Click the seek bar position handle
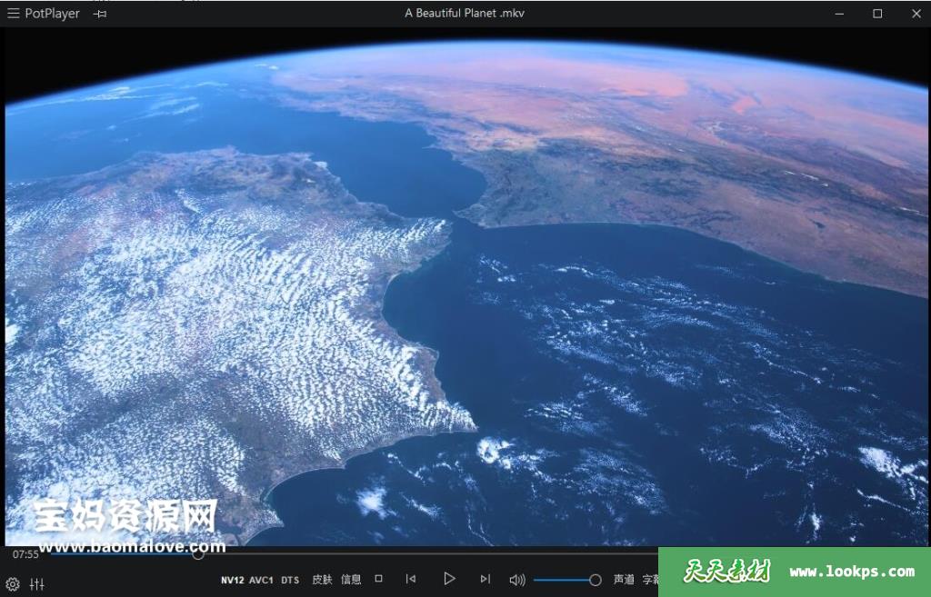Image resolution: width=931 pixels, height=597 pixels. [x=198, y=554]
